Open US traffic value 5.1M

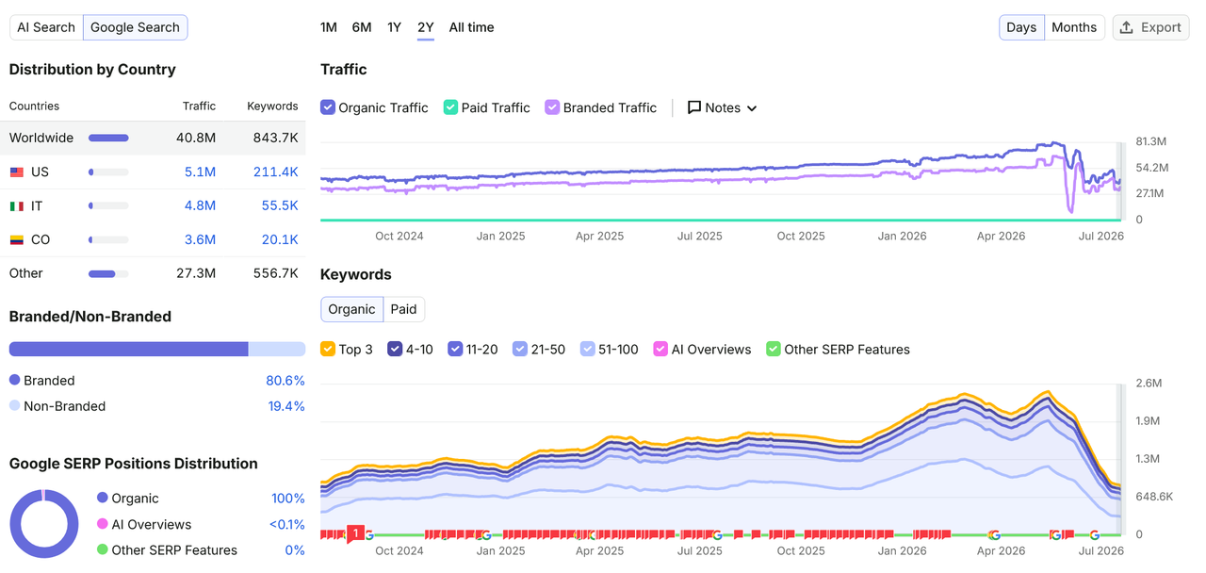point(200,172)
